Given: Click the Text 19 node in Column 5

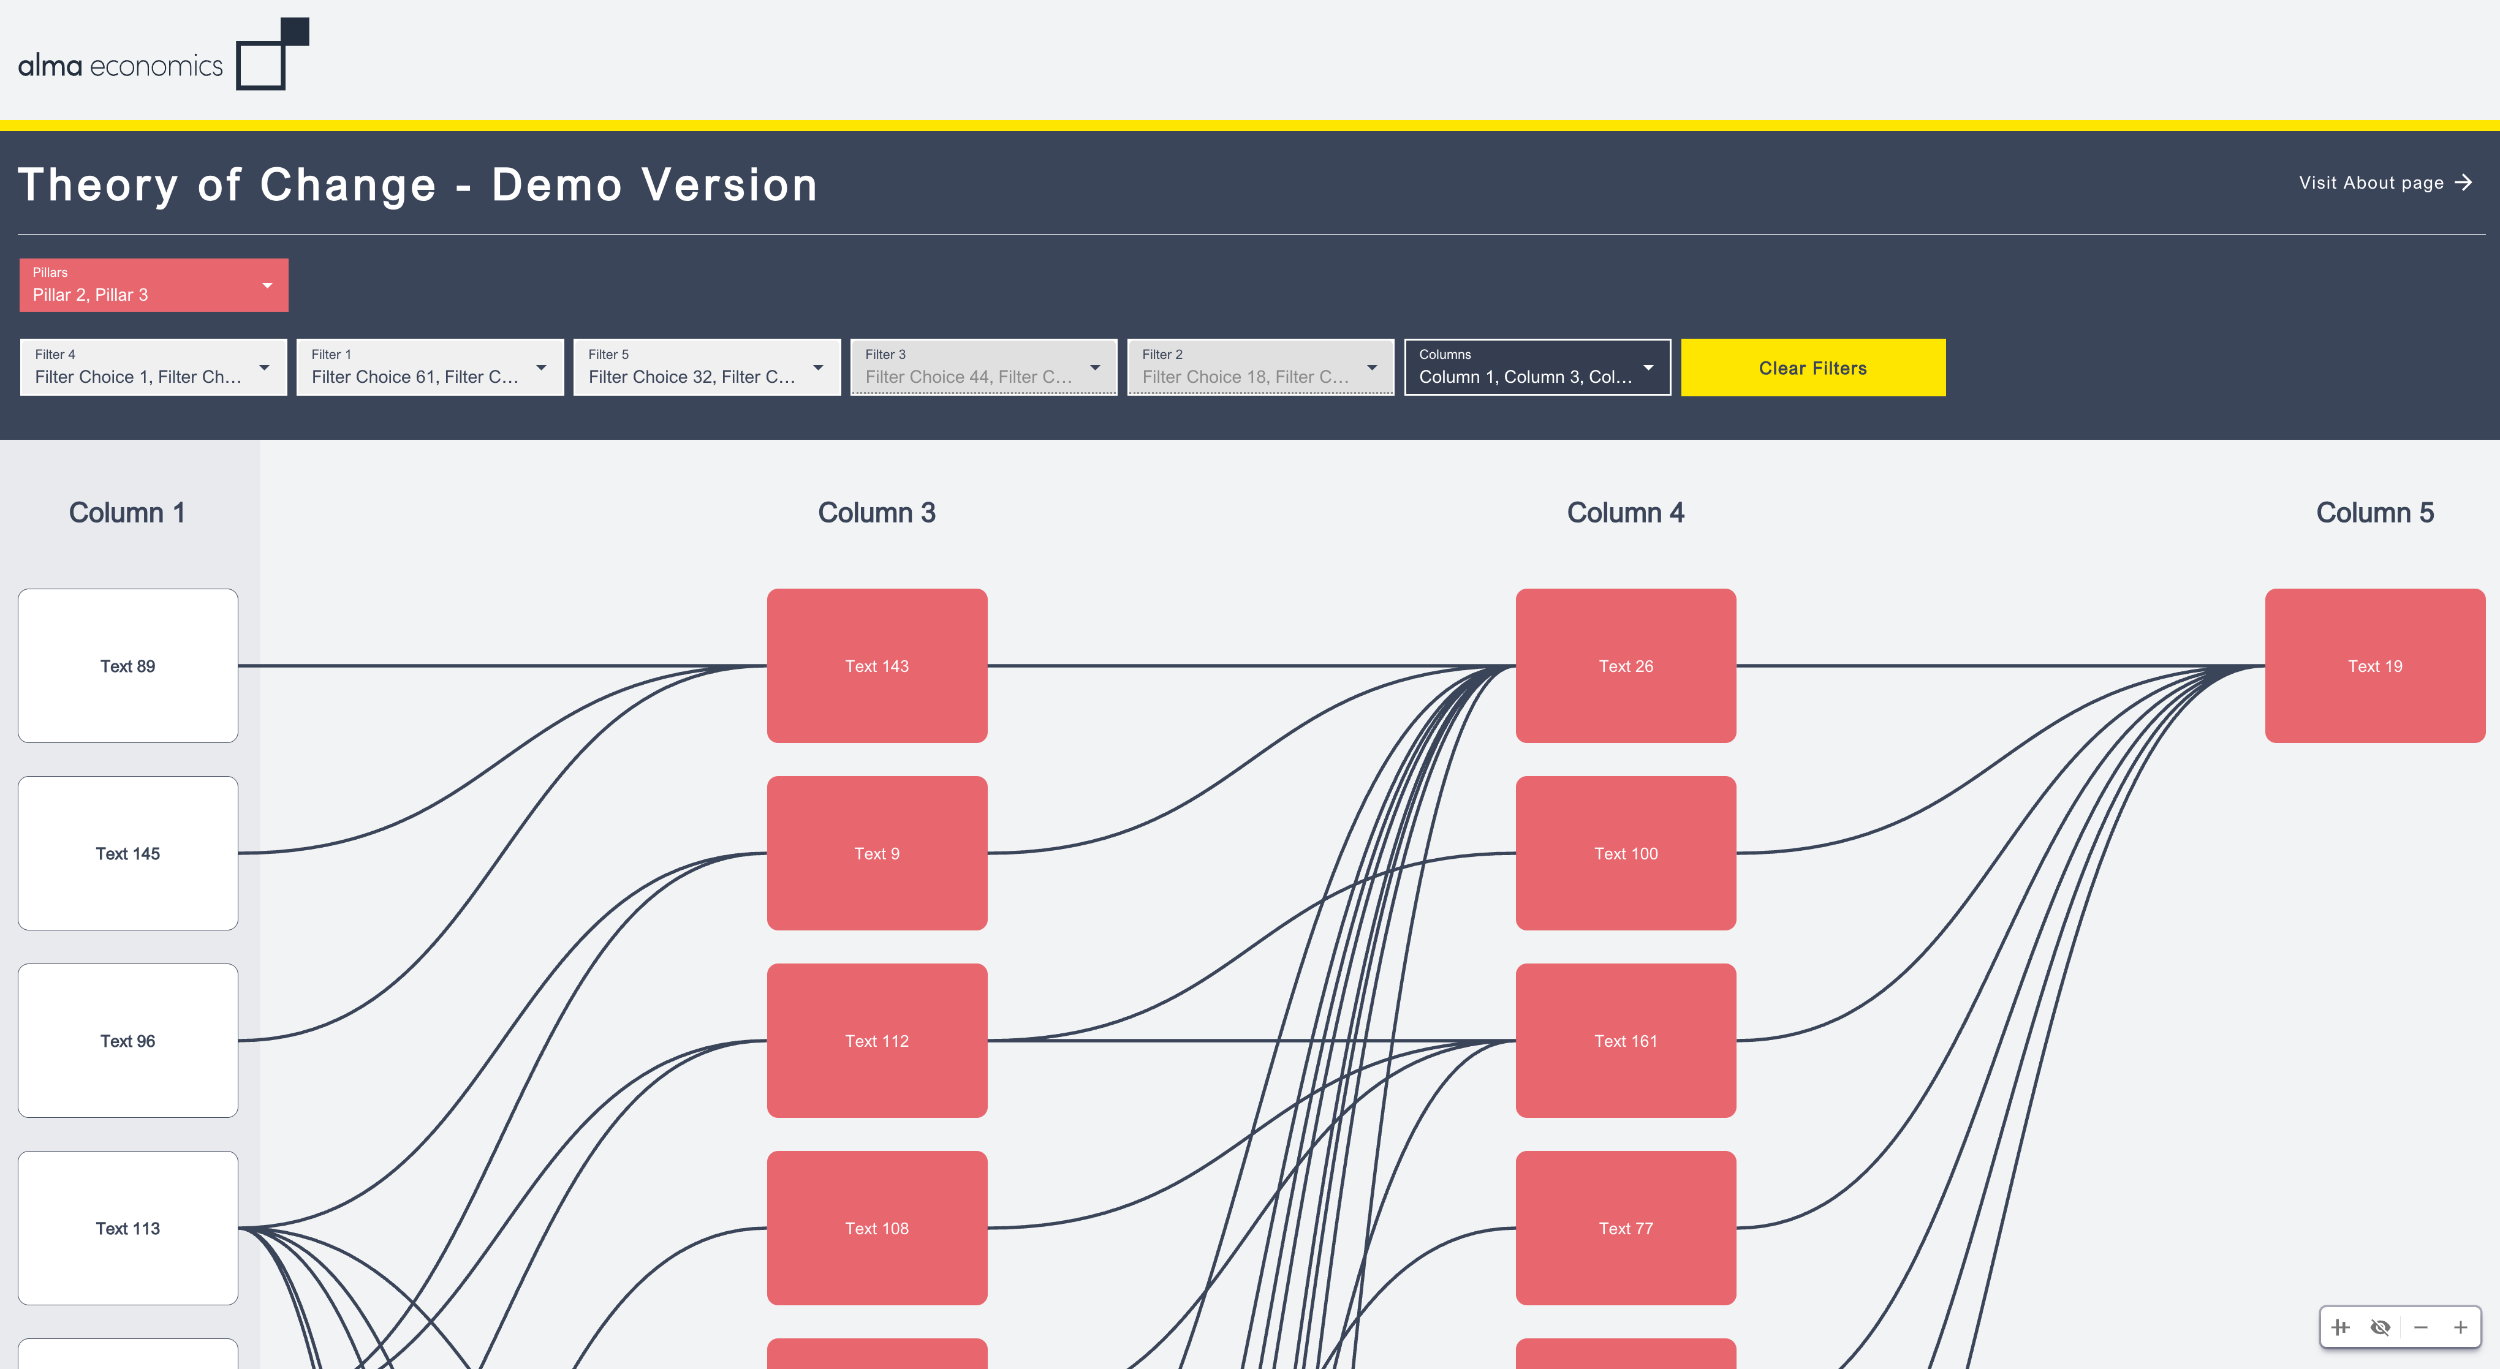Looking at the screenshot, I should pos(2374,666).
